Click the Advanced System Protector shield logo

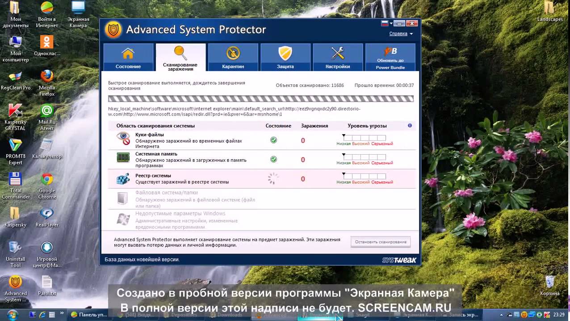point(113,30)
